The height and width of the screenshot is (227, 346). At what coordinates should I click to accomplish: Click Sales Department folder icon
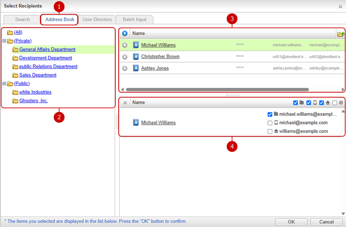(15, 76)
